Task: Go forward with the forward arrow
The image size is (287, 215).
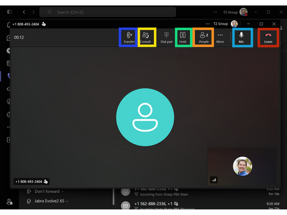Action: (33, 12)
